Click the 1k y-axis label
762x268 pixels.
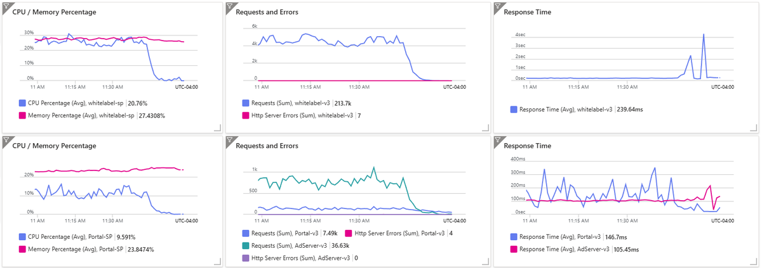(x=254, y=170)
